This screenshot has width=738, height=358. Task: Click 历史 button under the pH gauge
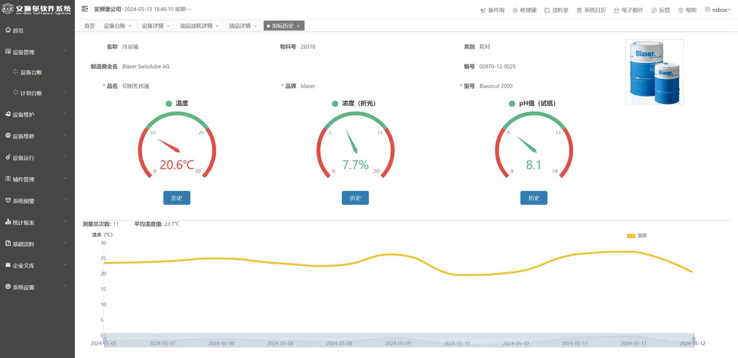[x=533, y=198]
